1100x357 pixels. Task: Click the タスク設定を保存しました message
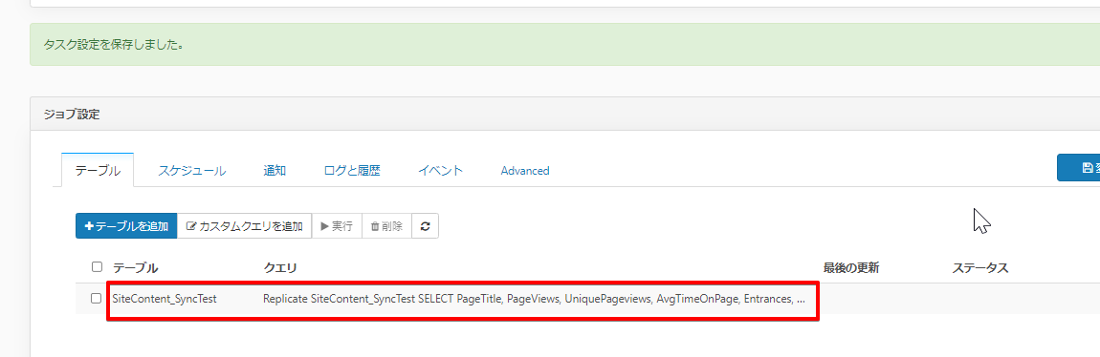[114, 45]
